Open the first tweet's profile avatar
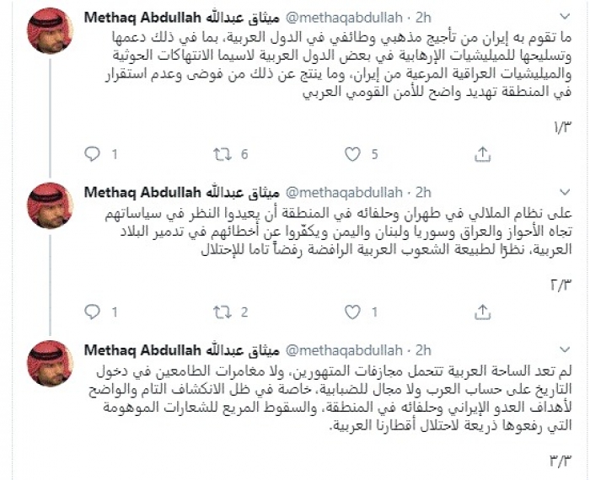590x480 pixels. 50,34
